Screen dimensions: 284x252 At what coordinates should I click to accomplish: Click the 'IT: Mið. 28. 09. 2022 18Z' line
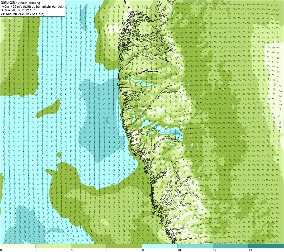pos(18,10)
